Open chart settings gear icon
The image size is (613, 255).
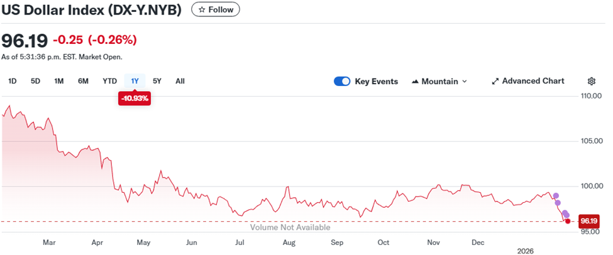click(591, 81)
